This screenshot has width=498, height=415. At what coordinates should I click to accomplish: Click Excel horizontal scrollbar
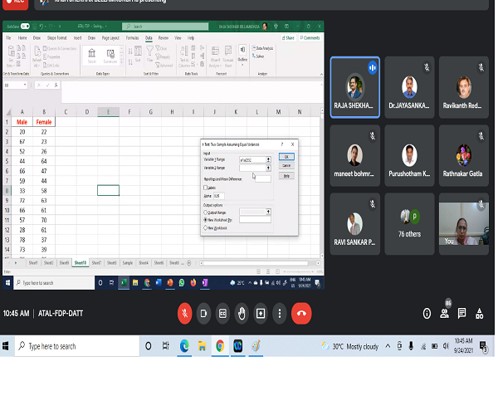(256, 263)
